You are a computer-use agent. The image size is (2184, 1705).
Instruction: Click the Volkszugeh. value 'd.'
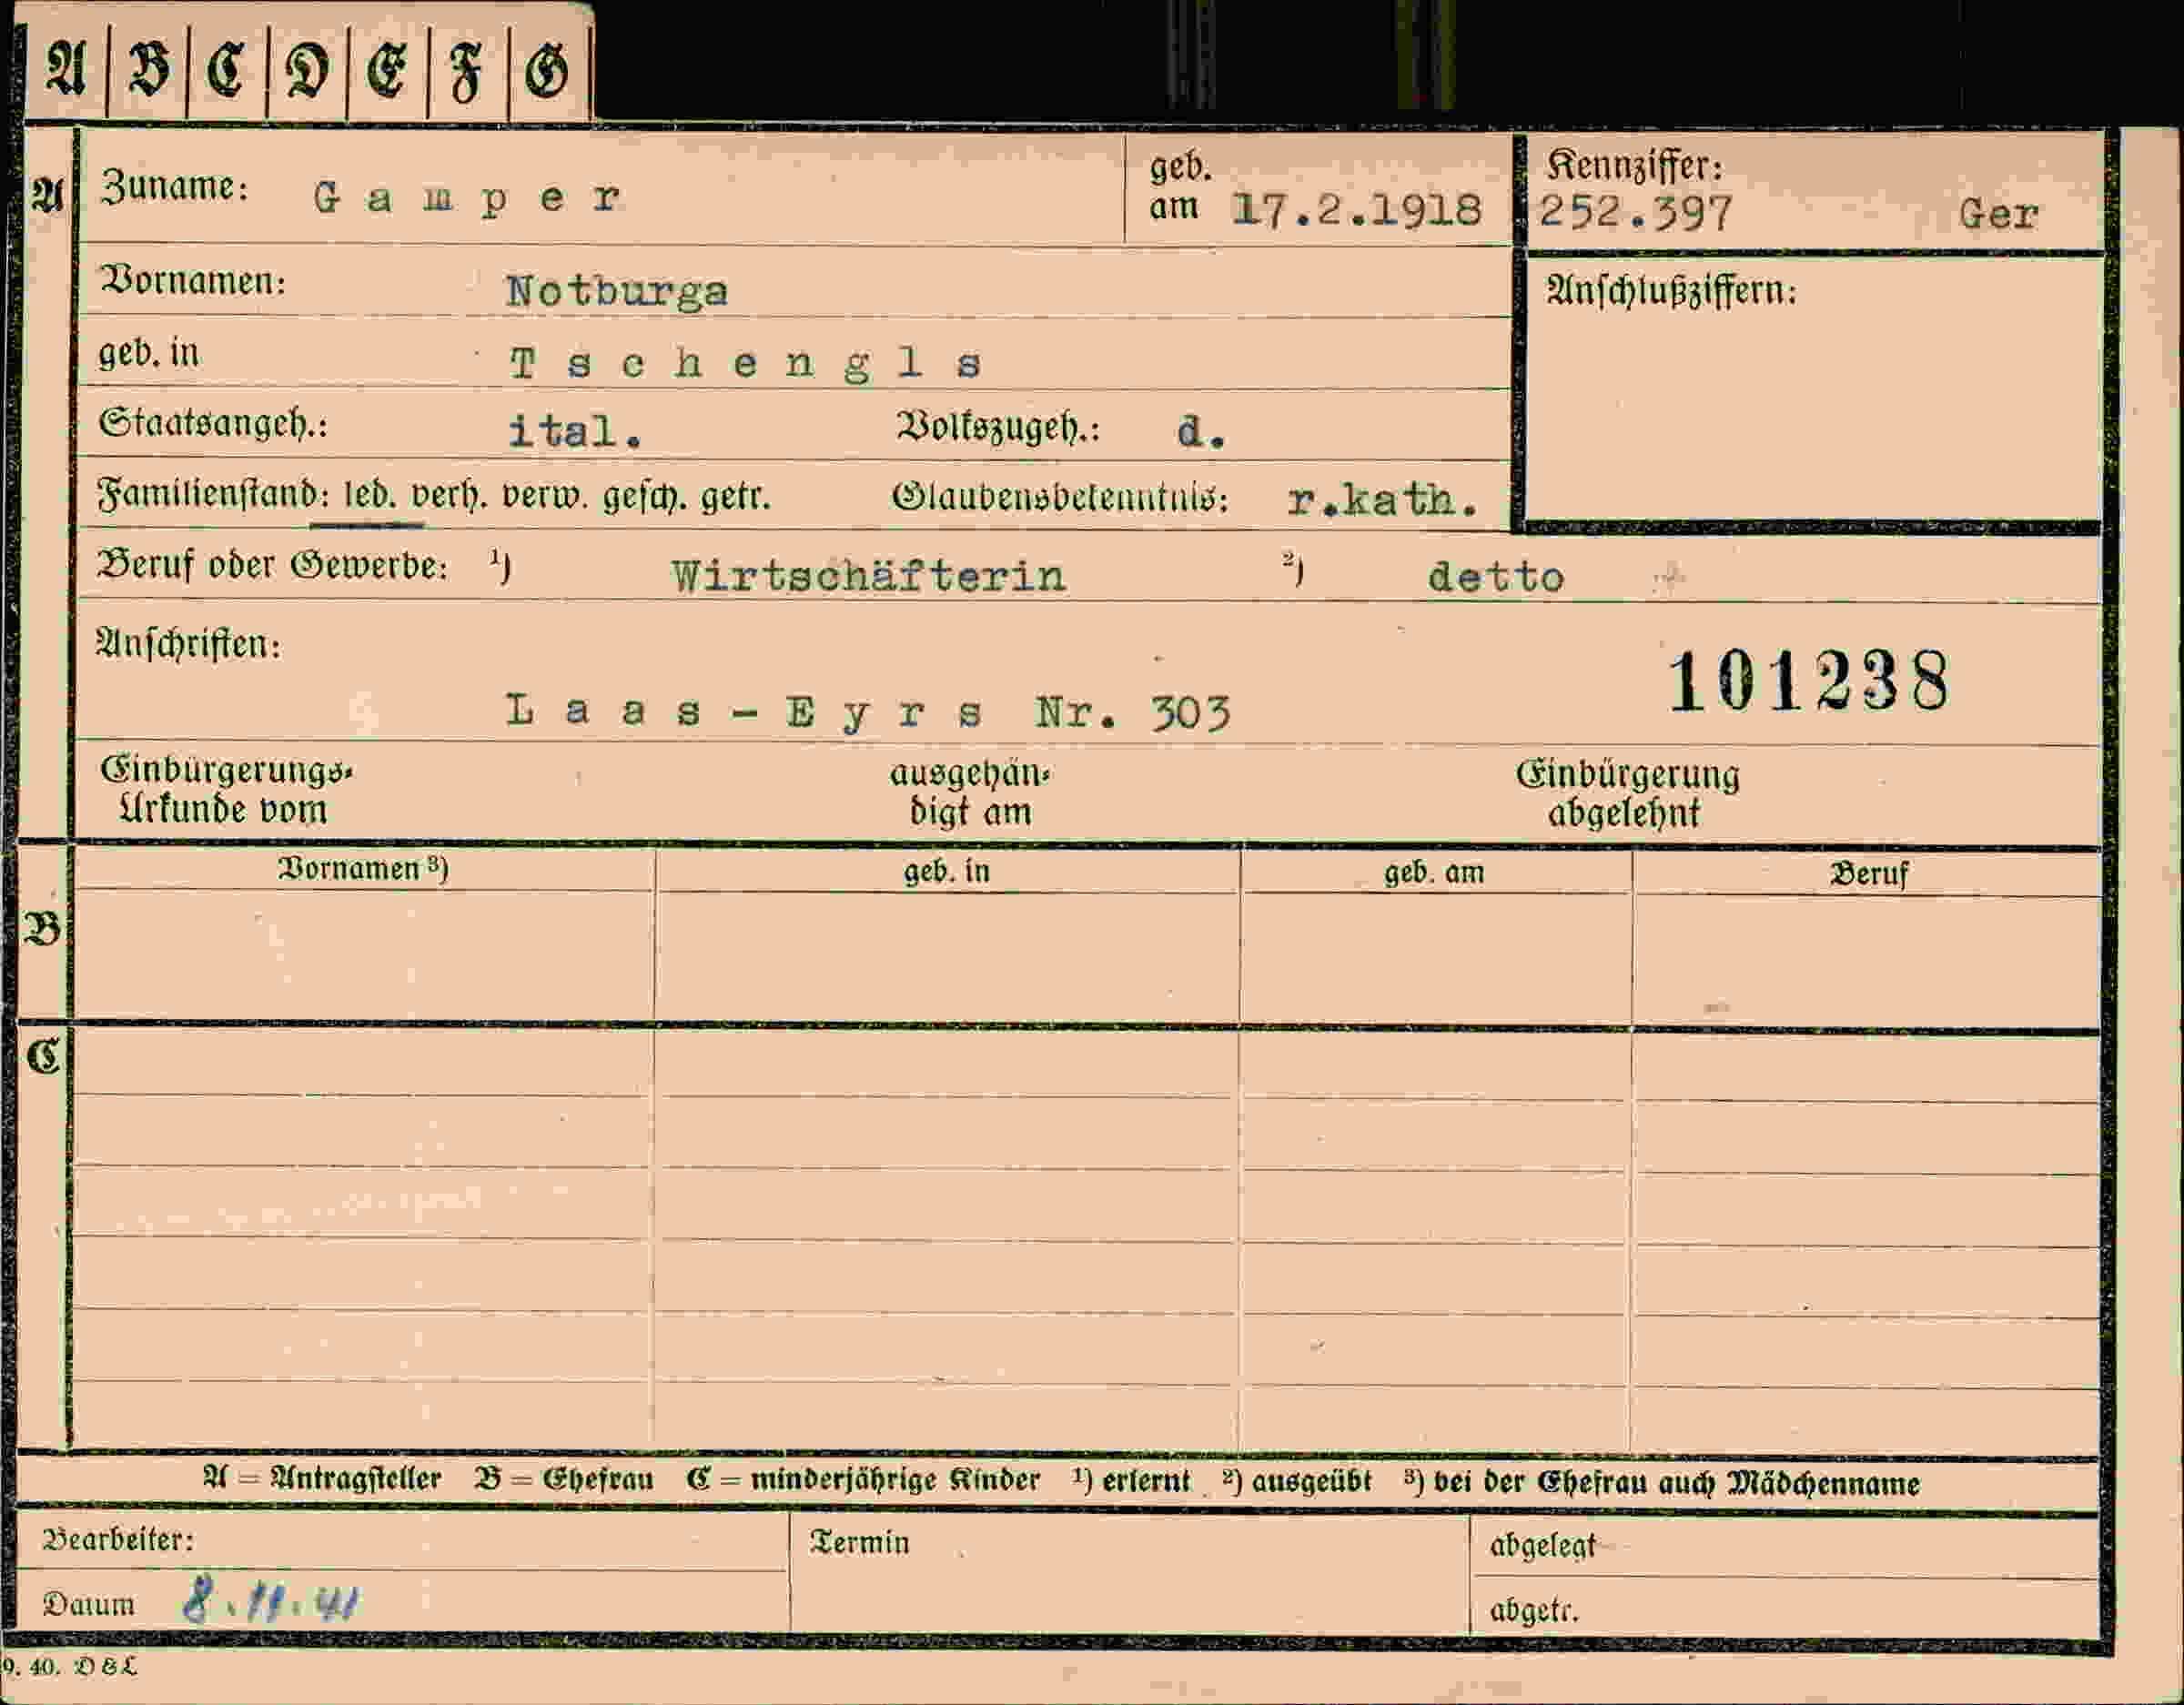click(x=1200, y=431)
